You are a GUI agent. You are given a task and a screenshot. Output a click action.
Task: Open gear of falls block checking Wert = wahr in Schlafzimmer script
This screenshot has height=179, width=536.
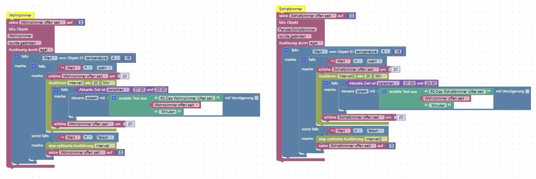[x=304, y=60]
